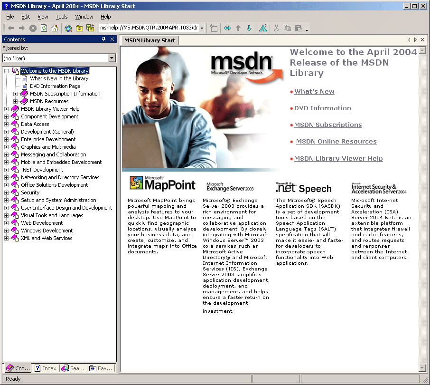The image size is (430, 385).
Task: Select Graphics and Multimedia tree item
Action: click(48, 147)
